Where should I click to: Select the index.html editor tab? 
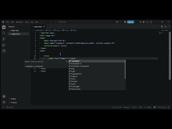coord(38,27)
